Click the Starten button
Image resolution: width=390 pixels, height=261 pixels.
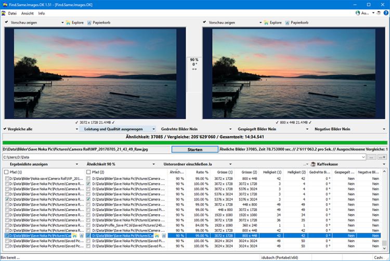[195, 150]
